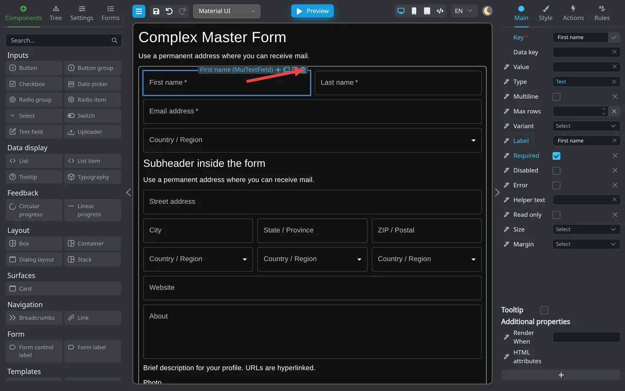Switch to the Tree tab
Image resolution: width=625 pixels, height=391 pixels.
(x=56, y=13)
